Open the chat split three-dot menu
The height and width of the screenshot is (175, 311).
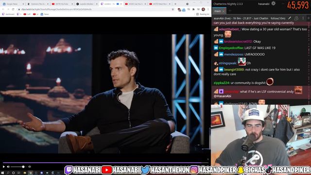point(303,18)
